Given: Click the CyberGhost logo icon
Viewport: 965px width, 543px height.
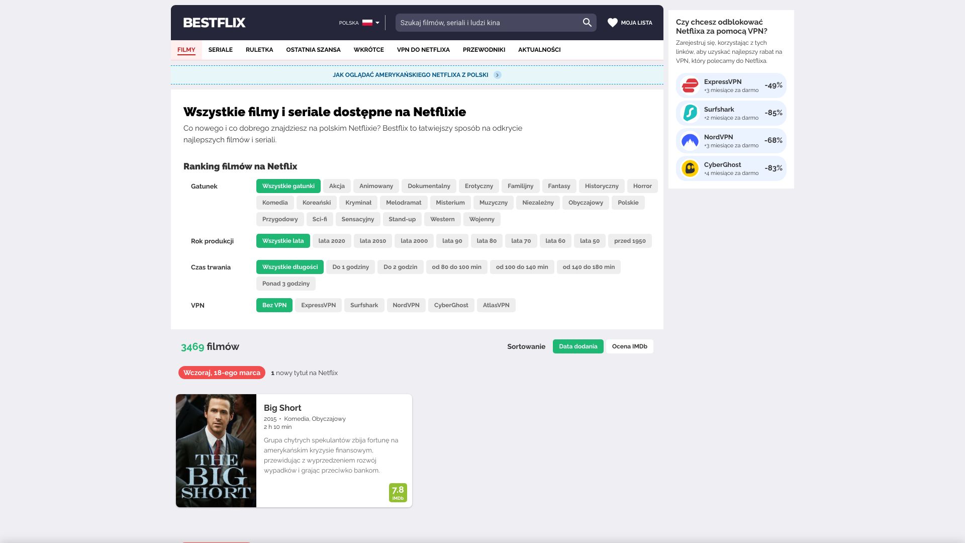Looking at the screenshot, I should (690, 168).
